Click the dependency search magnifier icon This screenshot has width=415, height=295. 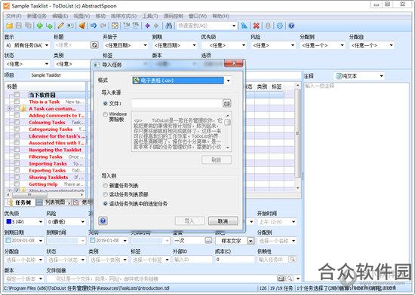[x=292, y=260]
